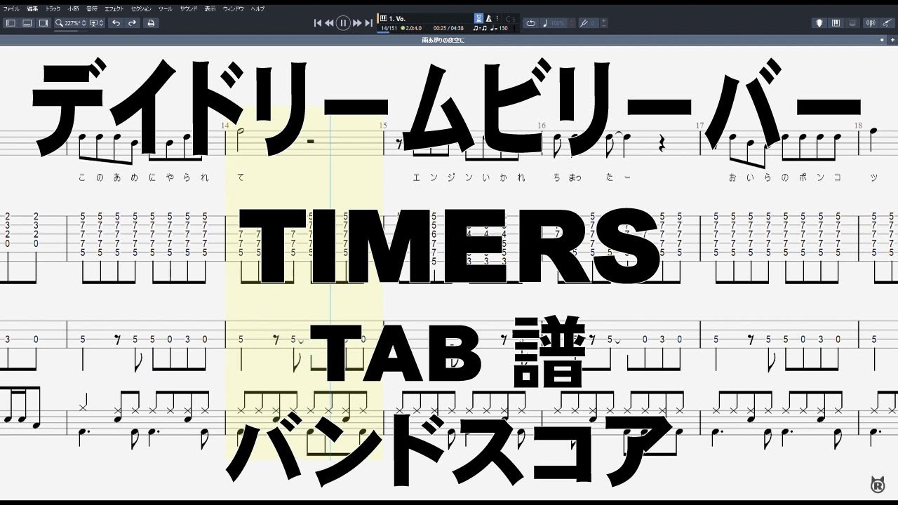
Task: Edit the relative speed 100% field
Action: point(558,23)
